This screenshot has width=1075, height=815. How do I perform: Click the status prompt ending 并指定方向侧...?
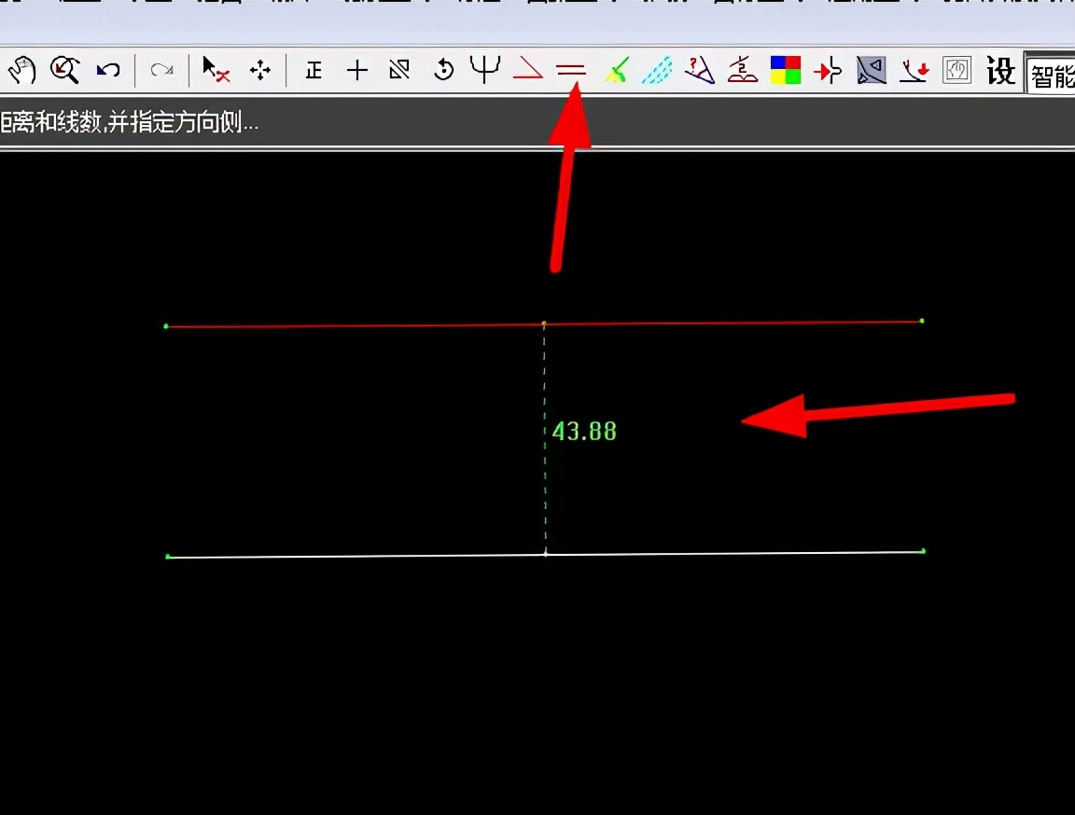(x=129, y=122)
